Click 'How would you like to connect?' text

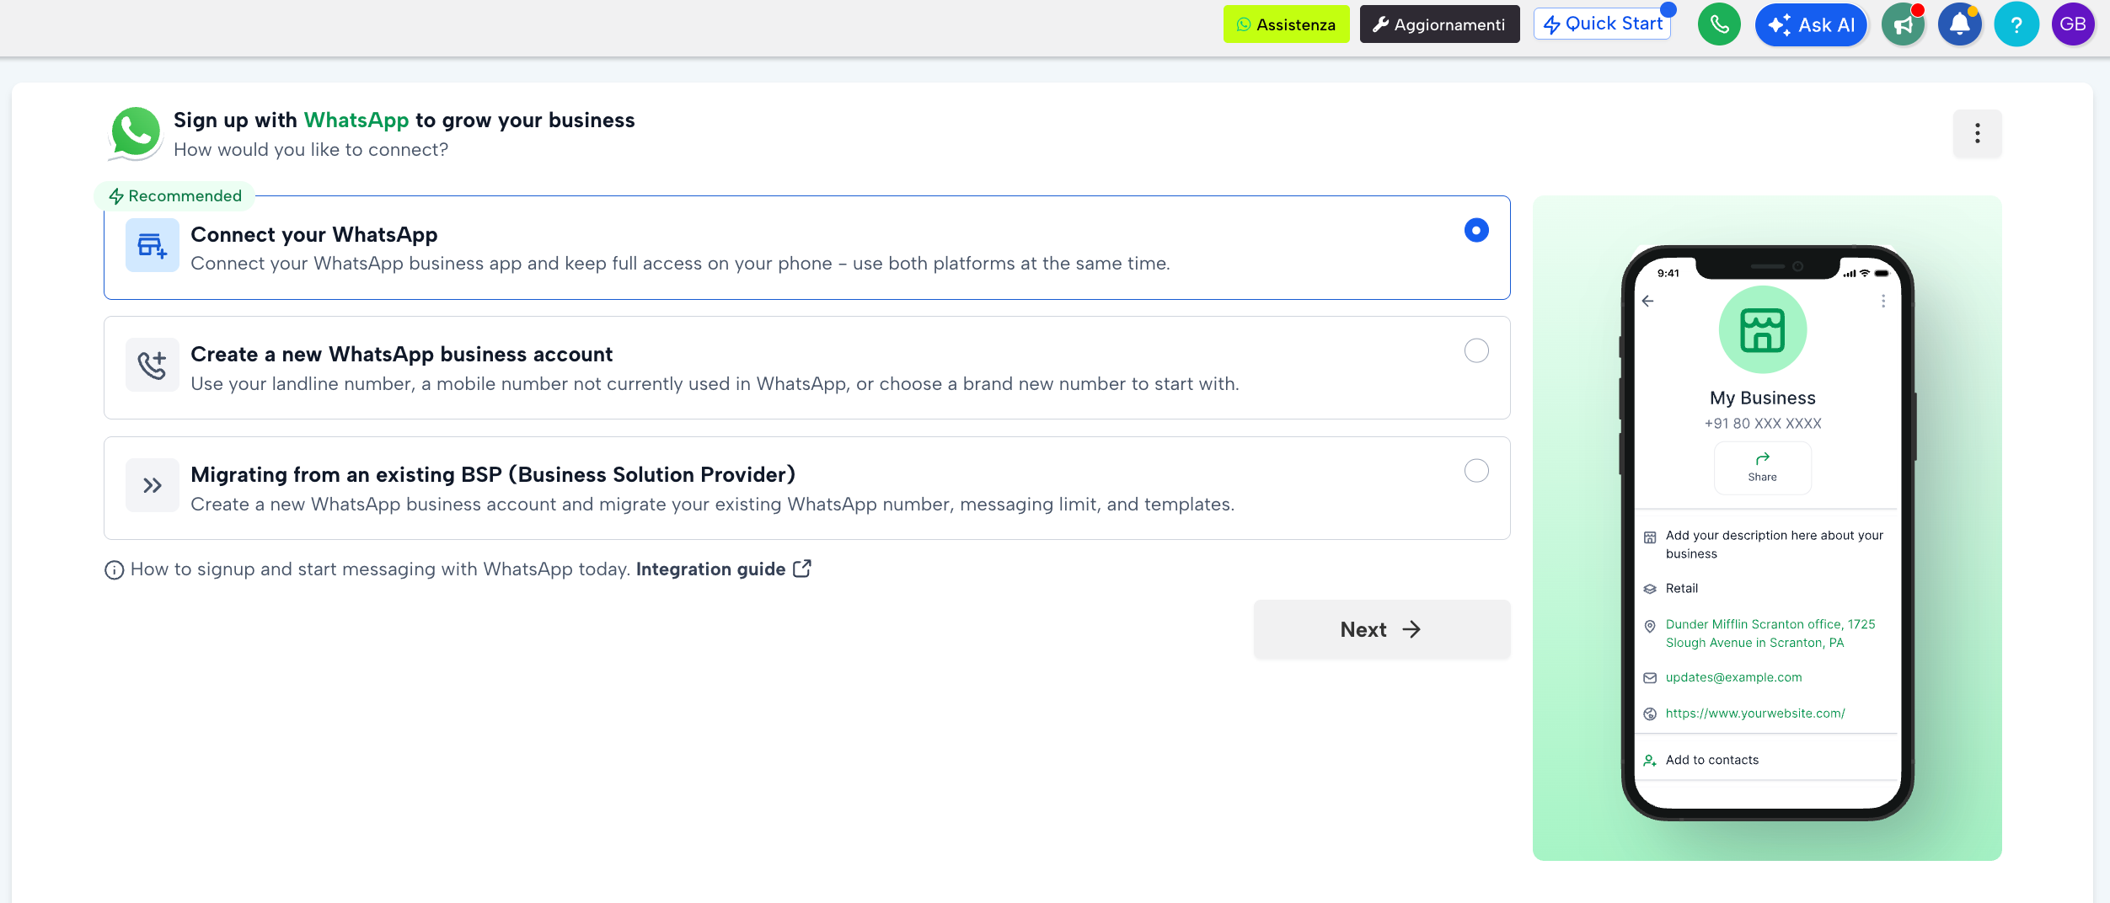tap(311, 149)
